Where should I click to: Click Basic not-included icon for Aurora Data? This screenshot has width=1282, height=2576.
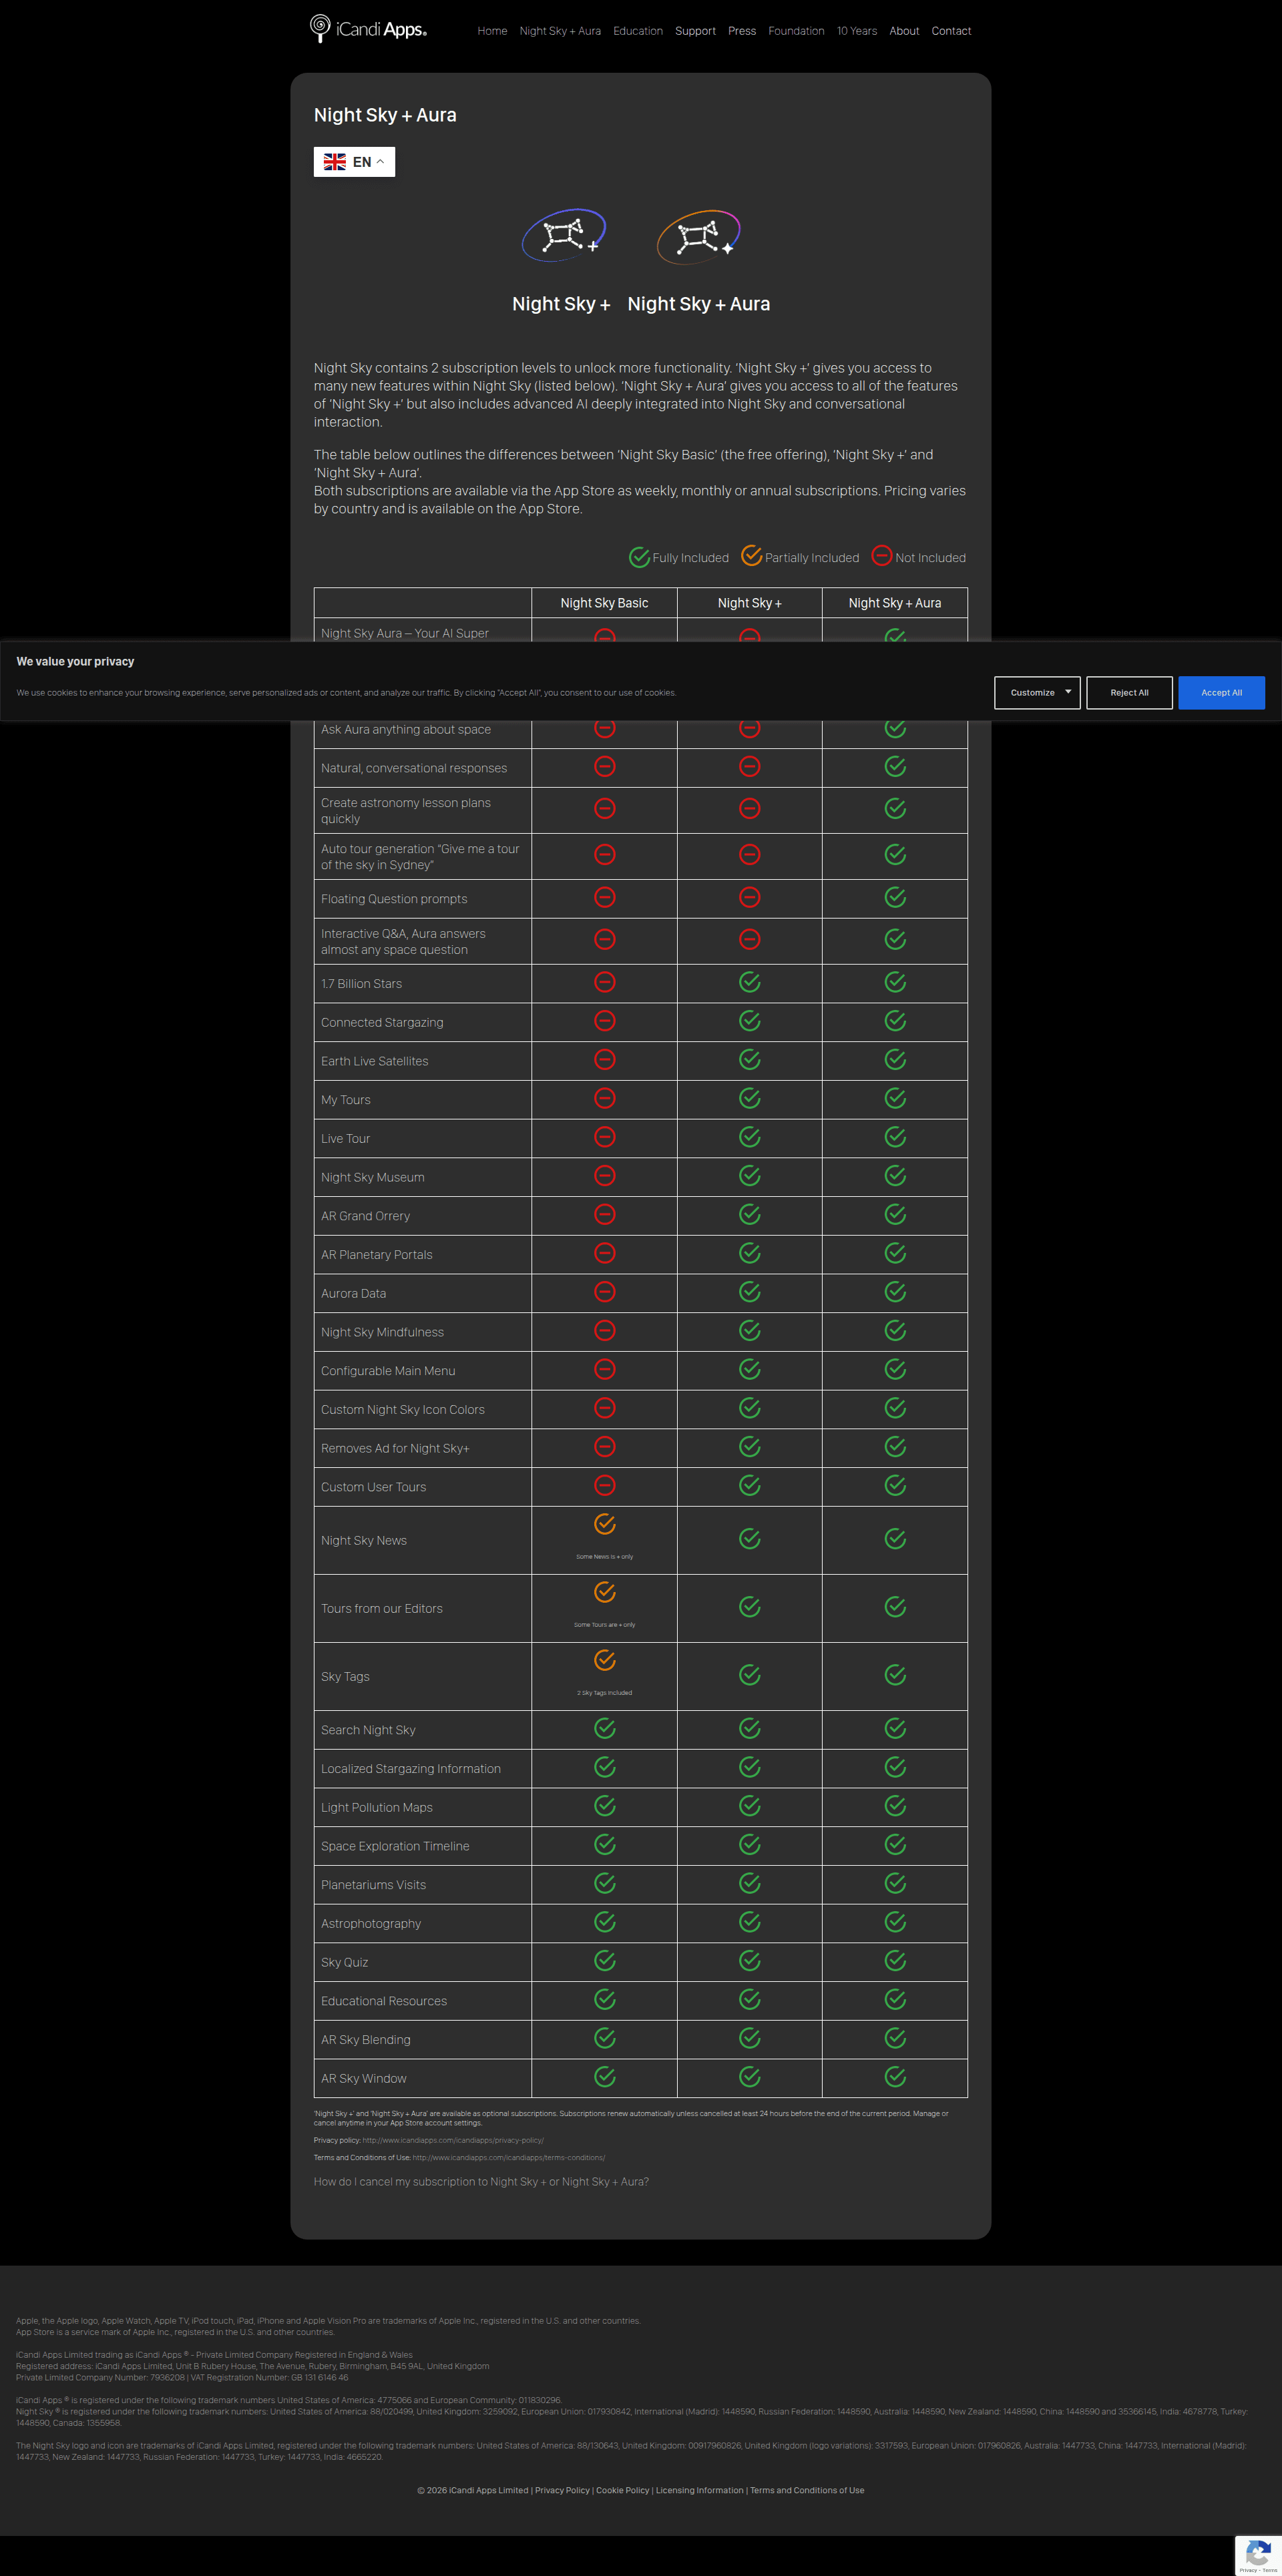point(605,1292)
